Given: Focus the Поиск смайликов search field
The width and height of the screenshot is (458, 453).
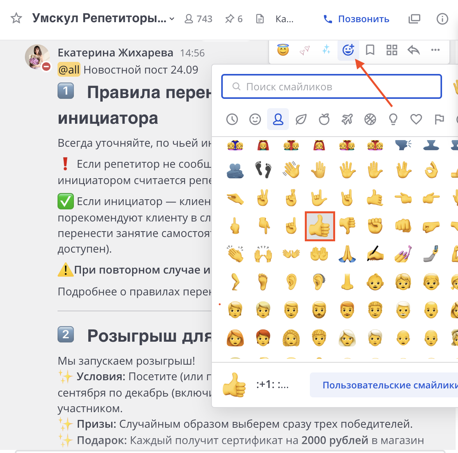Looking at the screenshot, I should click(x=332, y=86).
